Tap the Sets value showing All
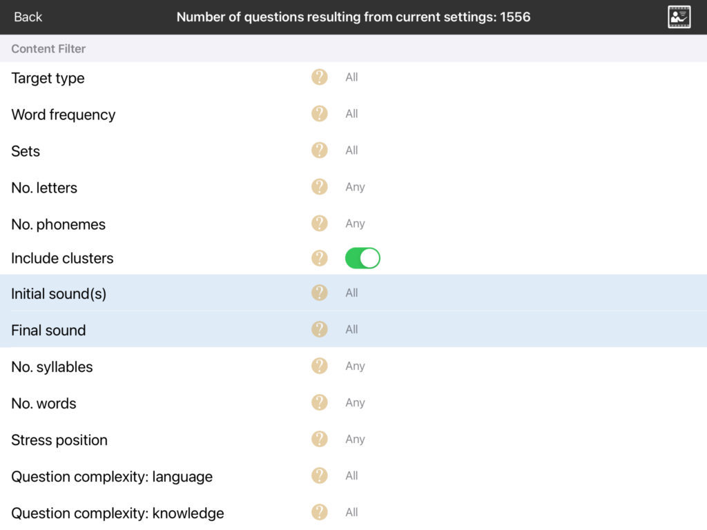Viewport: 707px width, 530px height. [x=351, y=150]
